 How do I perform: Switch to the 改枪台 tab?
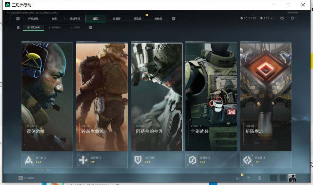click(x=158, y=19)
